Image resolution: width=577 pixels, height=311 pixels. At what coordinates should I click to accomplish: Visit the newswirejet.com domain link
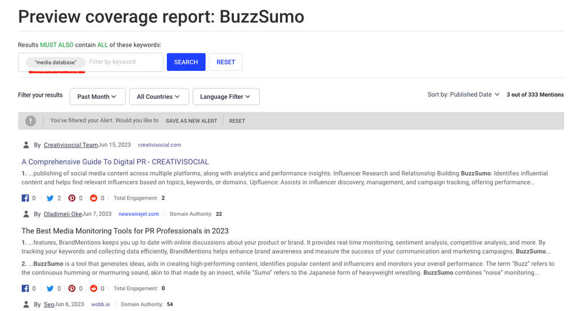[139, 214]
